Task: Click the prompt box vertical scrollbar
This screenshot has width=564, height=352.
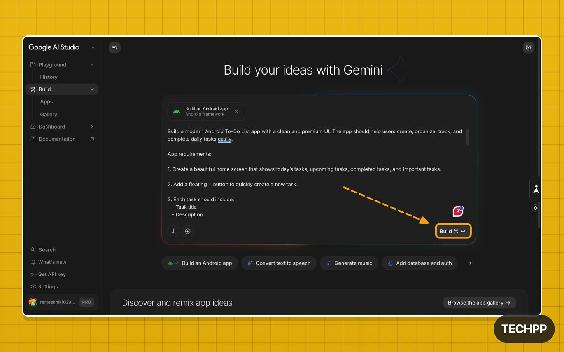Action: click(x=467, y=137)
